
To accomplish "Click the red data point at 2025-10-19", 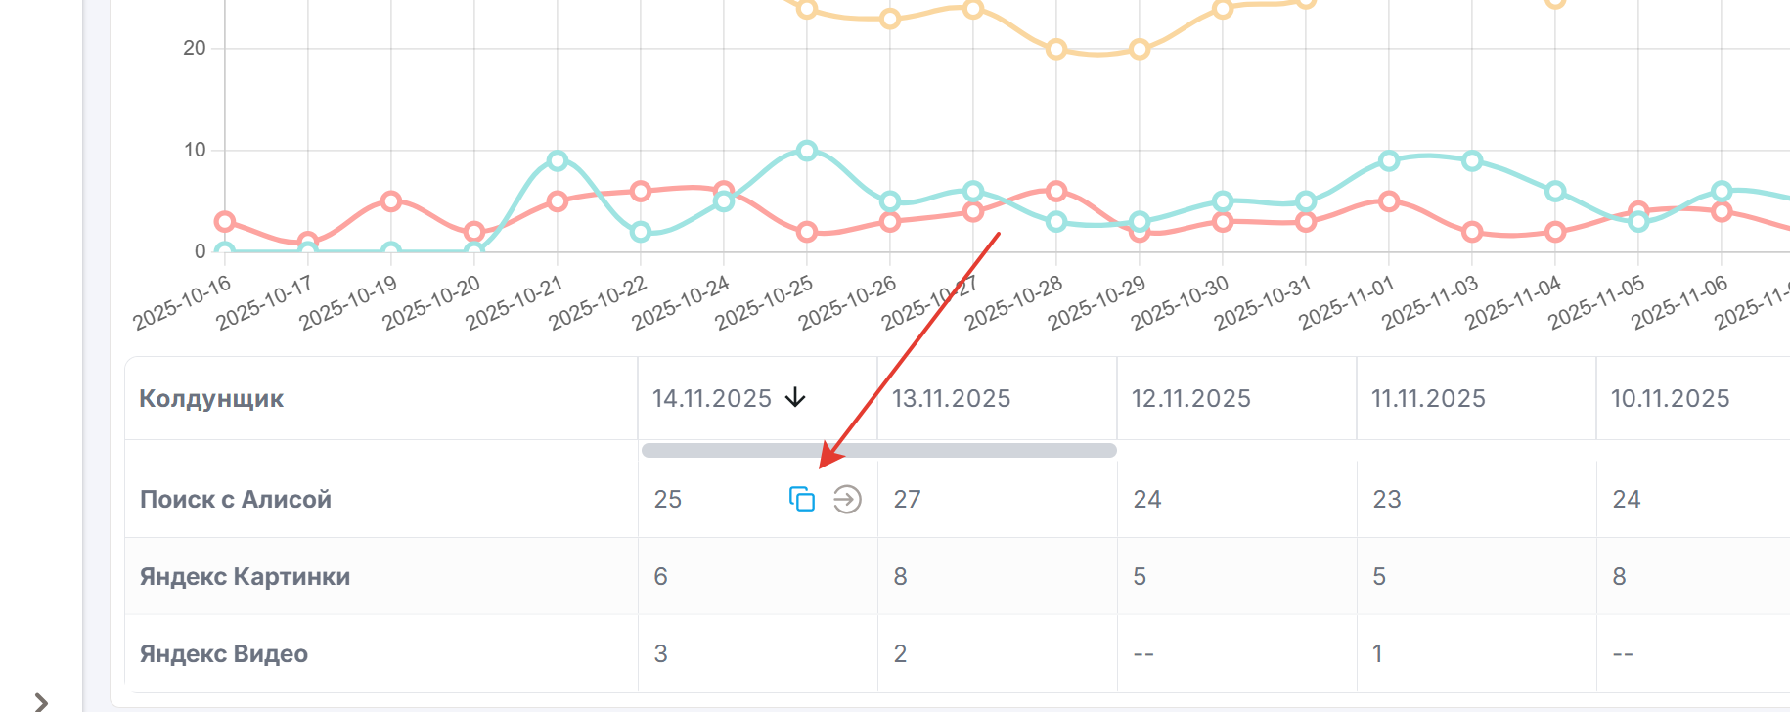I will [391, 201].
